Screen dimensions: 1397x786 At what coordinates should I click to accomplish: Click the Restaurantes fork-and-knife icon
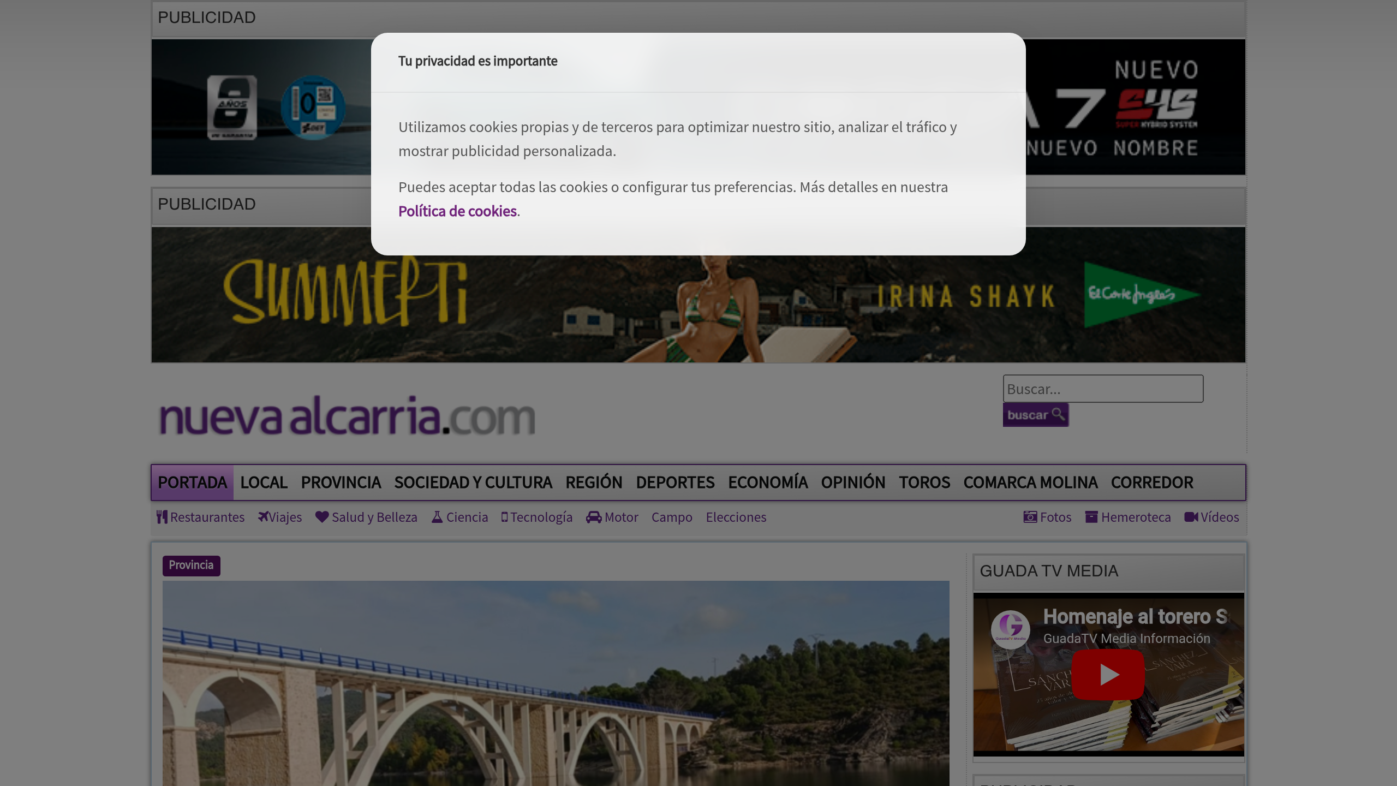162,517
